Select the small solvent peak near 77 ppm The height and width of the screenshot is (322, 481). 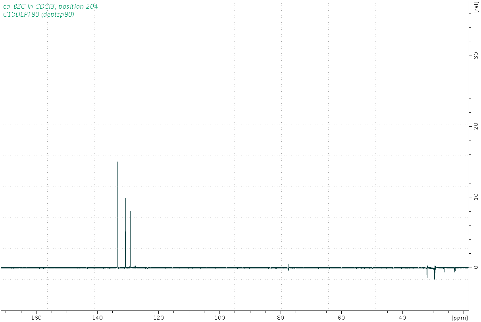(x=289, y=267)
